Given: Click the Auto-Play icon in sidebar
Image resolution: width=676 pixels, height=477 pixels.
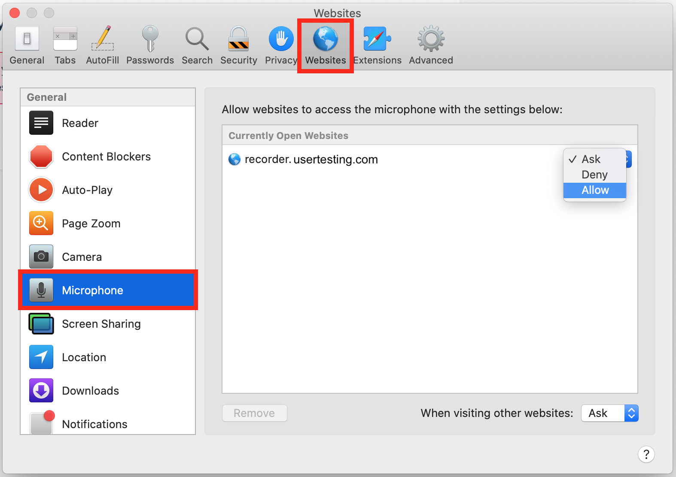Looking at the screenshot, I should click(x=41, y=190).
